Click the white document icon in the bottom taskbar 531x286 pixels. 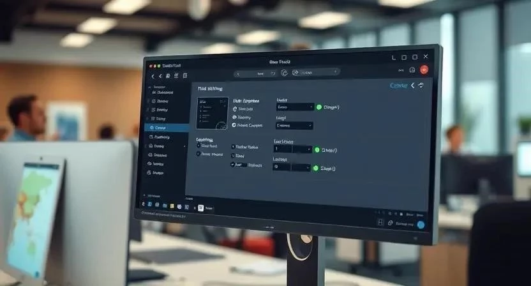pos(200,208)
